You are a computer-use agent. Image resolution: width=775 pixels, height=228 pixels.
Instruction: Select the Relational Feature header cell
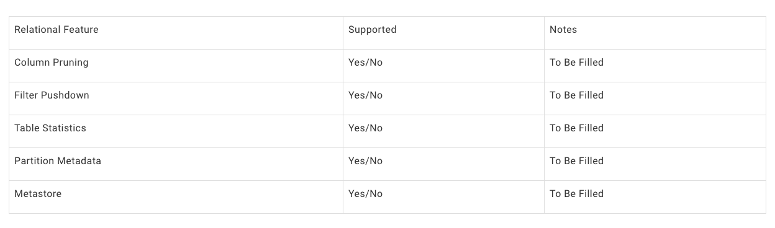pyautogui.click(x=176, y=33)
